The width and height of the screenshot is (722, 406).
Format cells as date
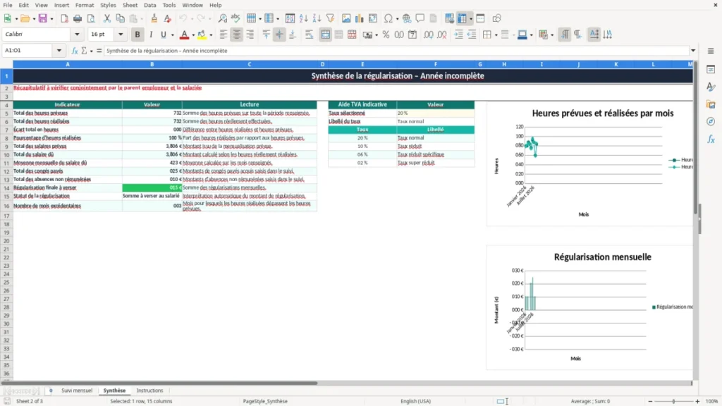coord(412,35)
